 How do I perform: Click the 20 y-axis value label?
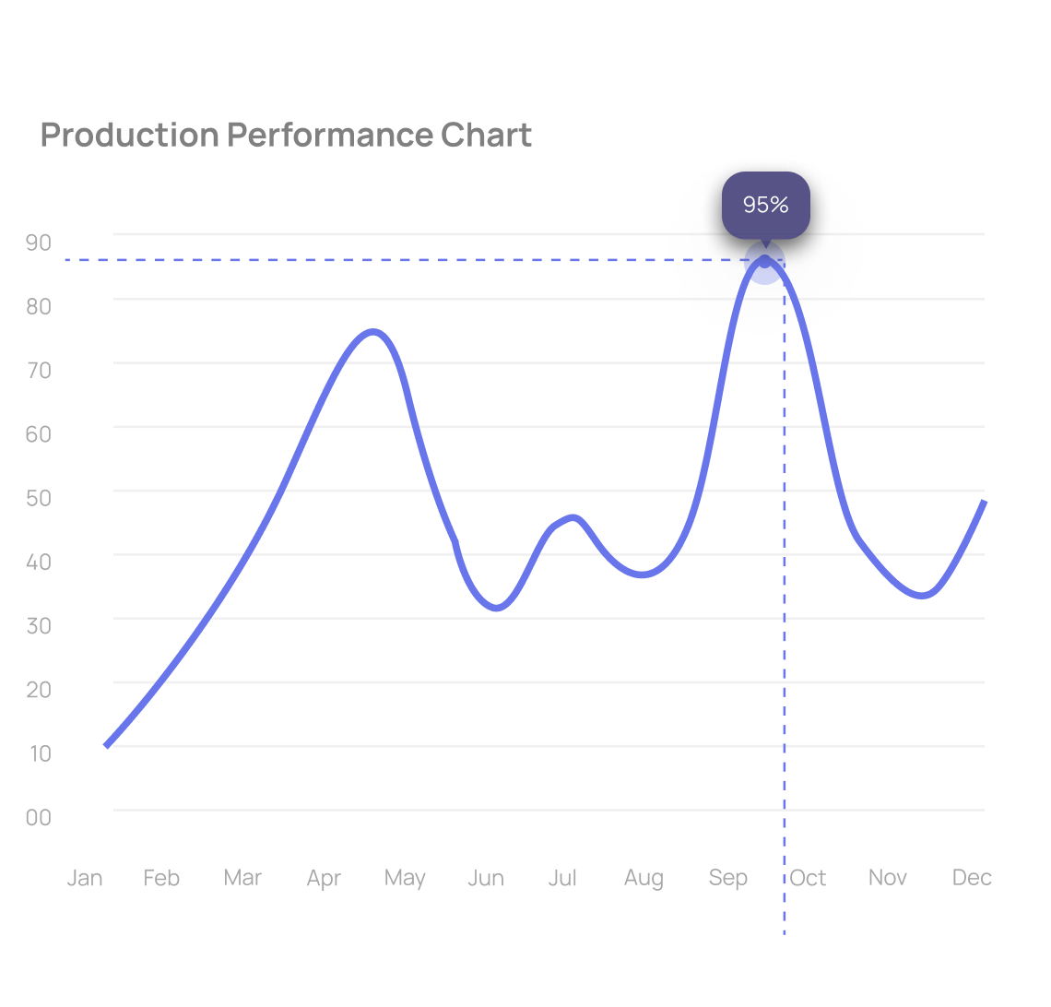click(39, 689)
